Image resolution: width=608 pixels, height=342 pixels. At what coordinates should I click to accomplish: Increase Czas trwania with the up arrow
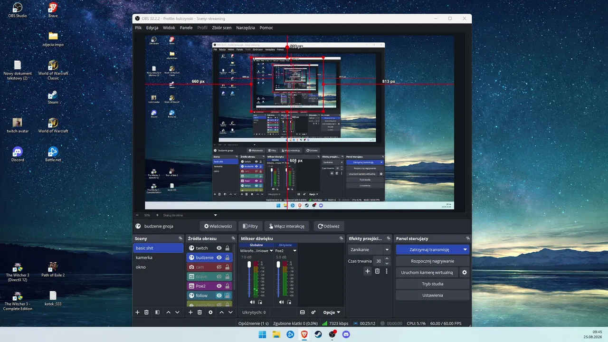coord(387,258)
